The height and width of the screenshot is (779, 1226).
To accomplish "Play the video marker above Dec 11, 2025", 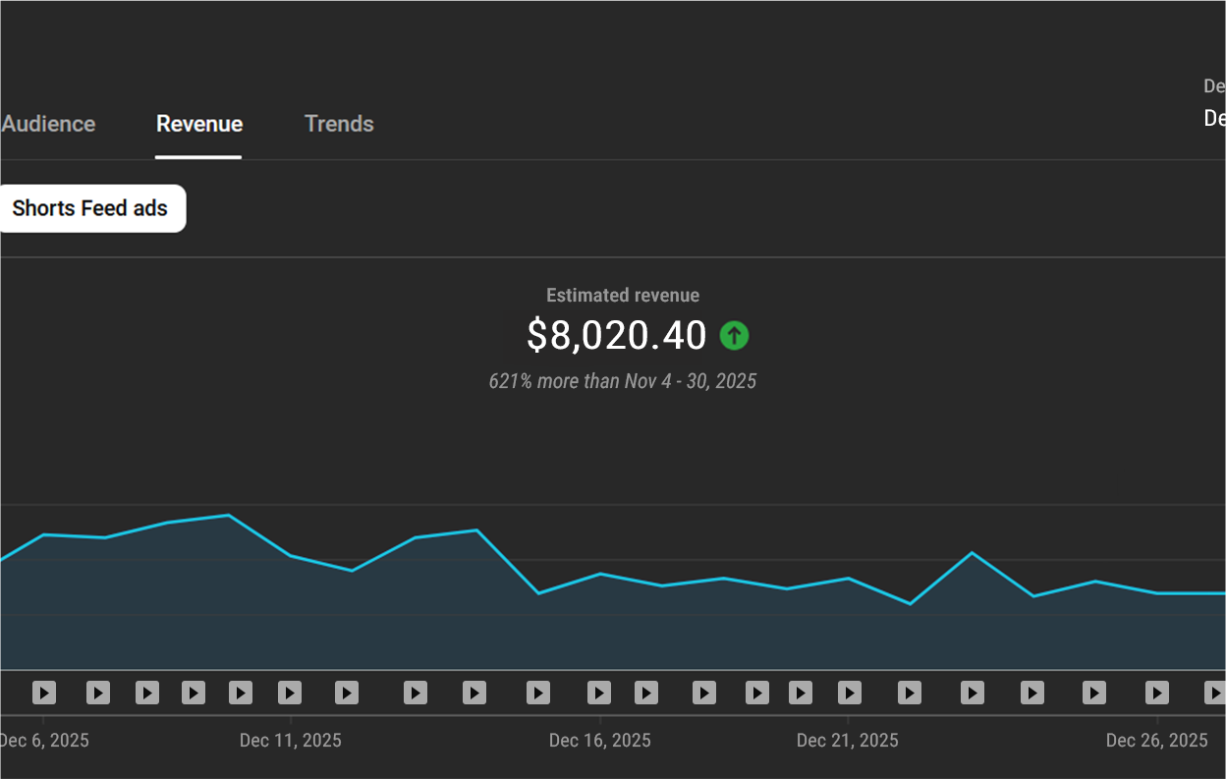I will 290,694.
